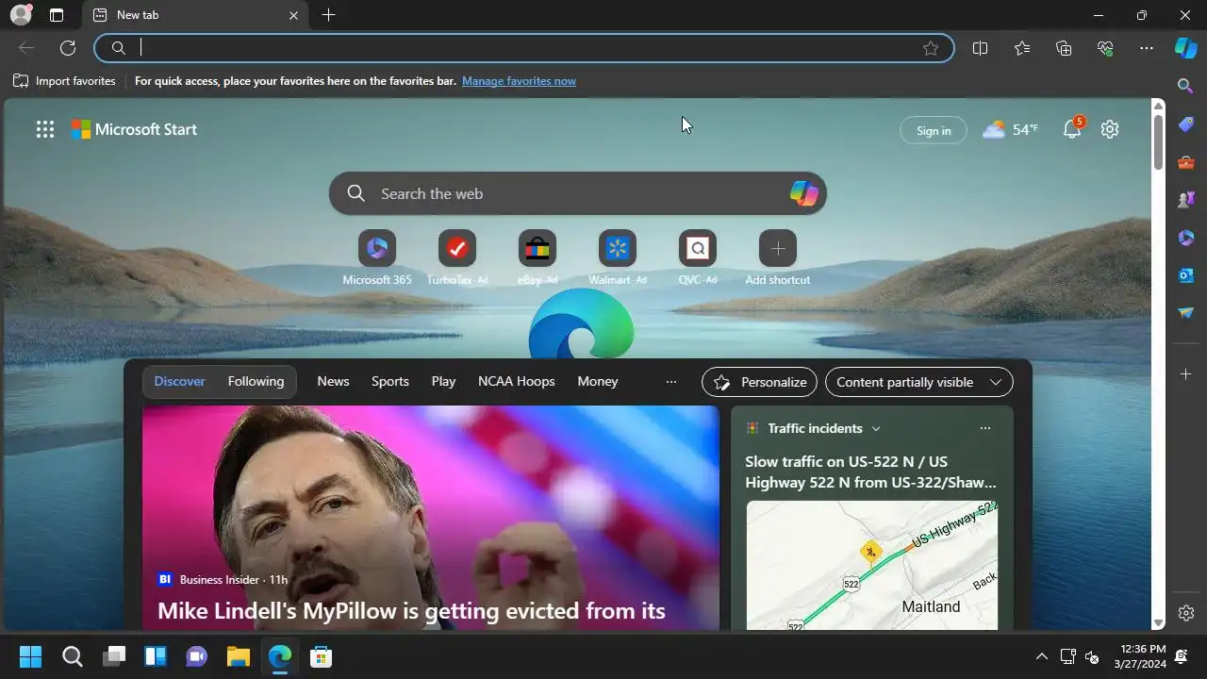Open the profile avatar icon

pos(21,15)
